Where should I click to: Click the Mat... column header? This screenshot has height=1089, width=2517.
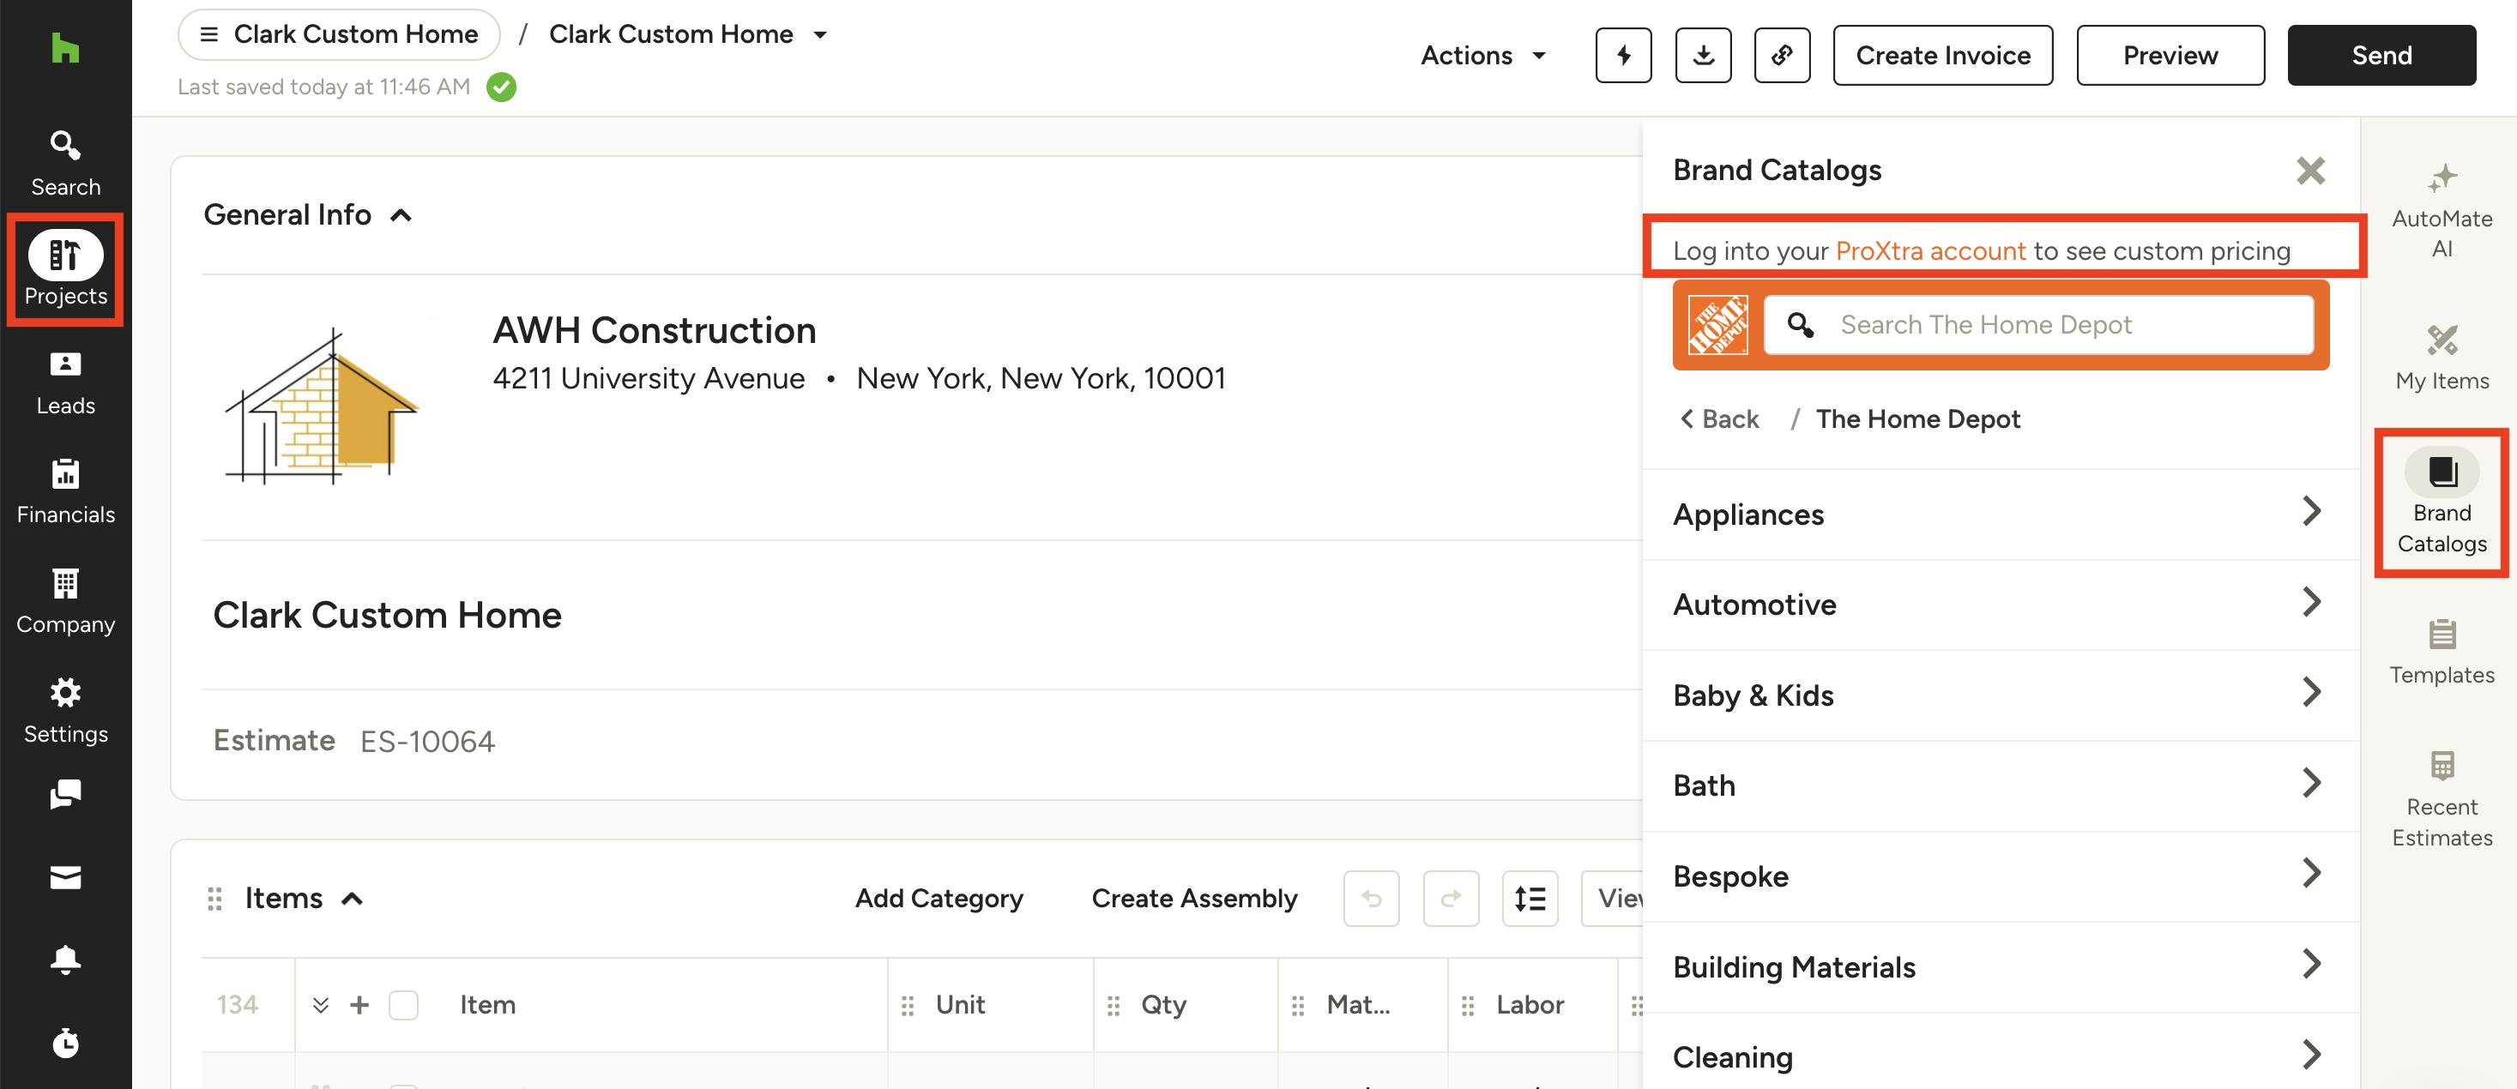pos(1358,1005)
